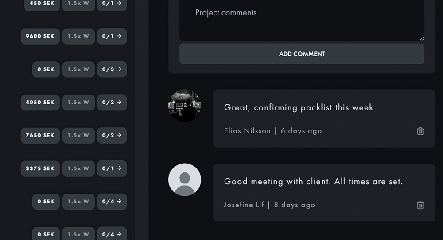Open the 0/1 arrow beside 3375 SEK

(112, 168)
